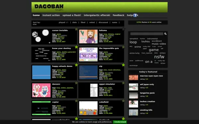Select the loop tag in tag cloud
Image resolution: width=199 pixels, height=124 pixels.
pos(133,42)
